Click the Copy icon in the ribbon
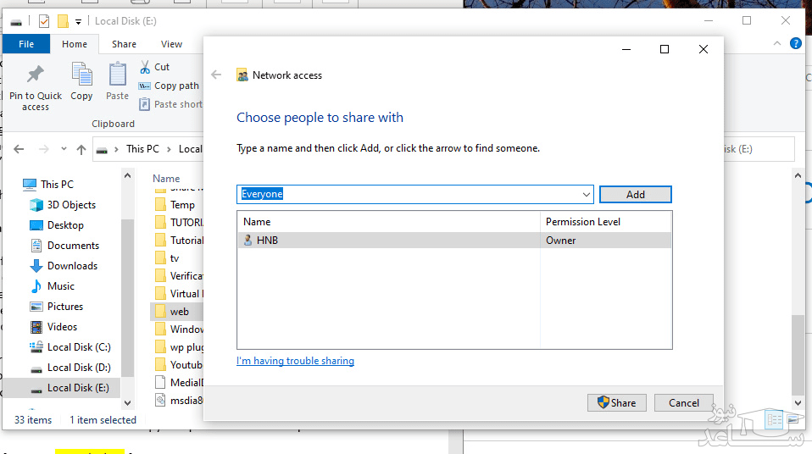The image size is (812, 454). tap(81, 76)
